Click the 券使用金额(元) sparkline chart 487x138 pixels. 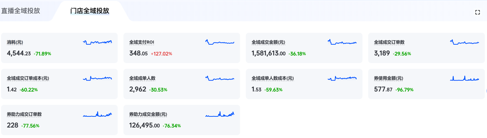(465, 78)
